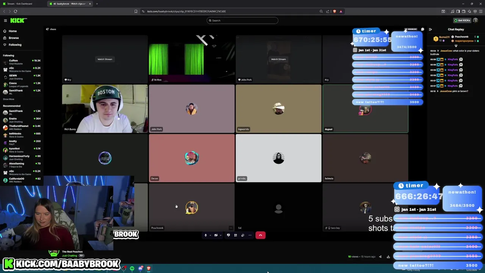Open Cuffem channel in Following list
Image resolution: width=485 pixels, height=273 pixels.
pyautogui.click(x=22, y=62)
